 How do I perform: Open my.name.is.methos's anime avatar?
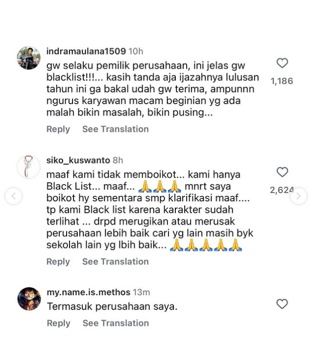point(29,299)
